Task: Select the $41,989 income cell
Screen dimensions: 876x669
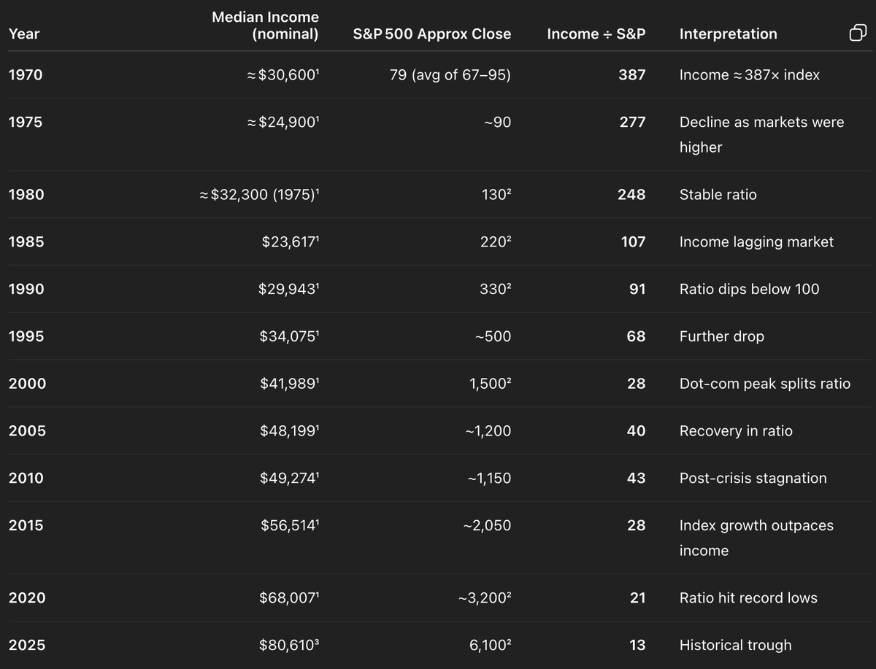Action: click(x=290, y=383)
